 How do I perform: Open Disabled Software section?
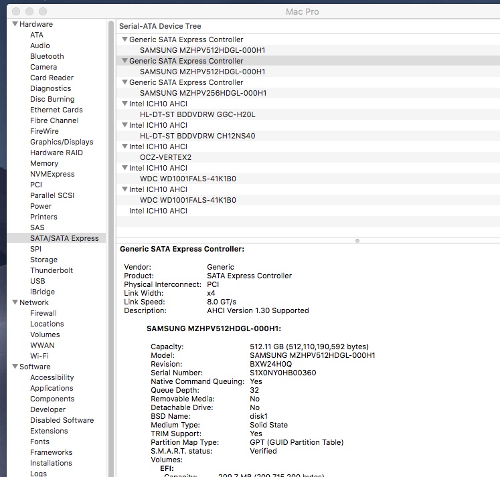coord(62,420)
